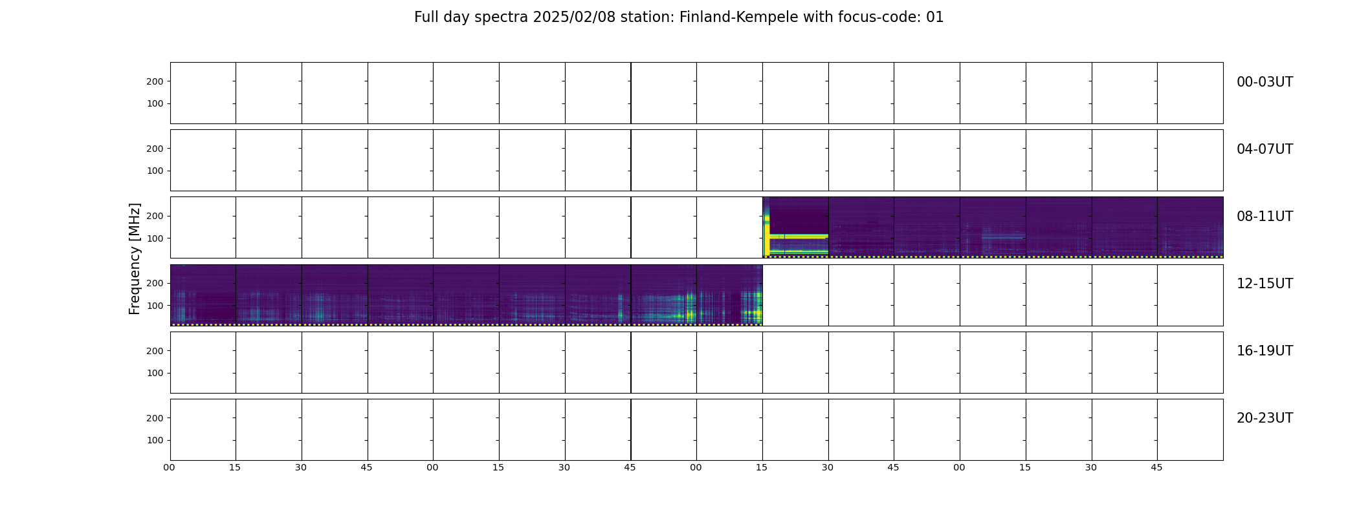Click the 100 tick label of the 08-11UT row

tap(155, 238)
